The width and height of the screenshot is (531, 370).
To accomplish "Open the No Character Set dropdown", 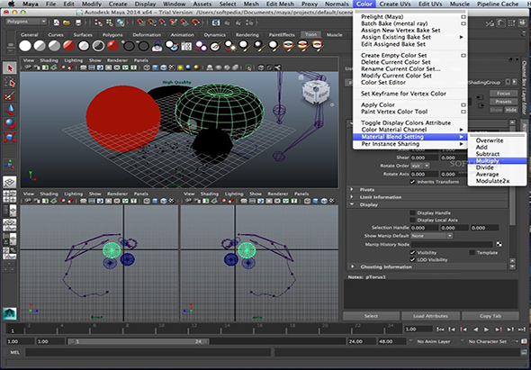I will (x=488, y=341).
